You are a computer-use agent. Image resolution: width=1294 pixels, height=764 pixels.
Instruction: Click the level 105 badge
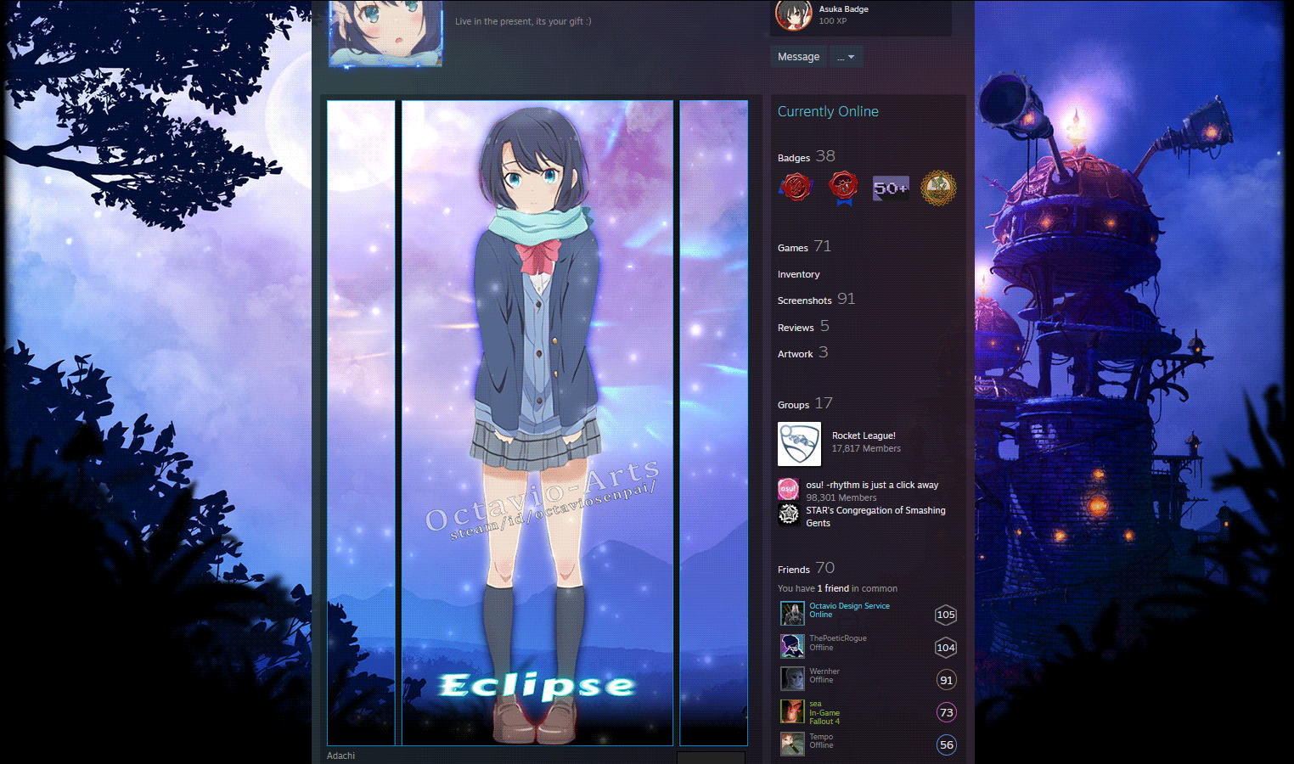coord(946,615)
